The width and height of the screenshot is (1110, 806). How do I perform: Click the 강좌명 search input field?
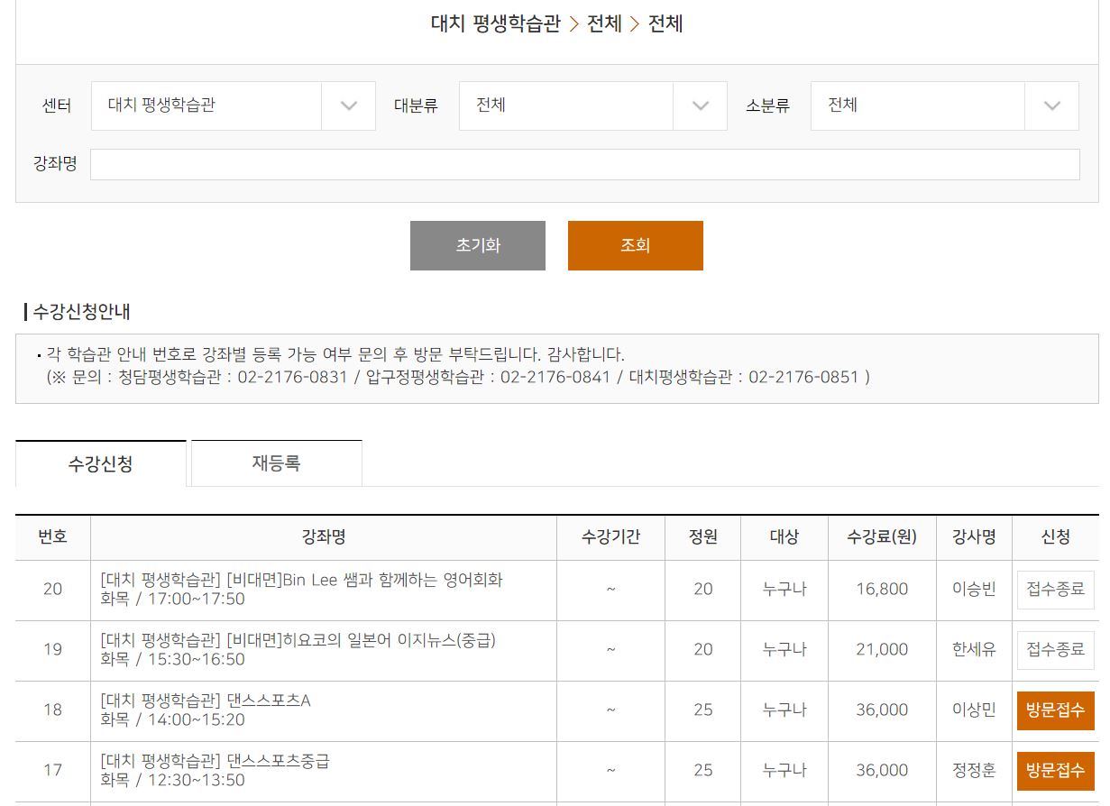[584, 164]
